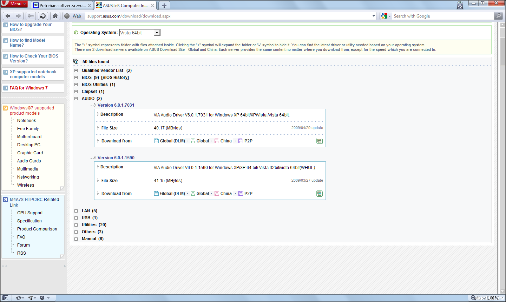Screen dimensions: 506x302
Task: Click the magnifier search button
Action: tap(498, 16)
